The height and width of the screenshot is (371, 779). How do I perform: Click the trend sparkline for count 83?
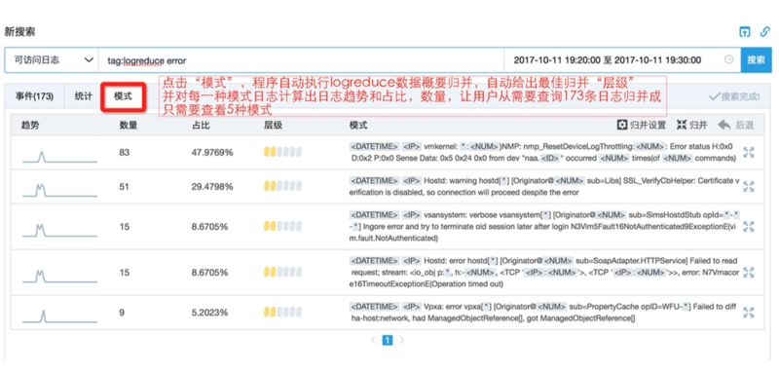[59, 157]
